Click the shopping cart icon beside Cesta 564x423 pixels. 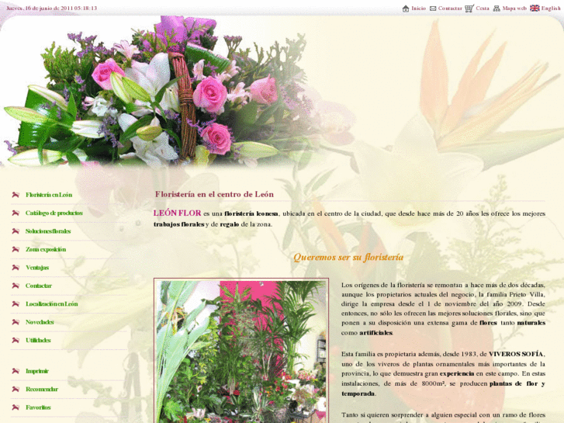469,9
